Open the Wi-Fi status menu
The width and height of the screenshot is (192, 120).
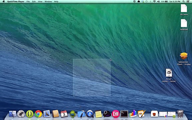(x=154, y=1)
